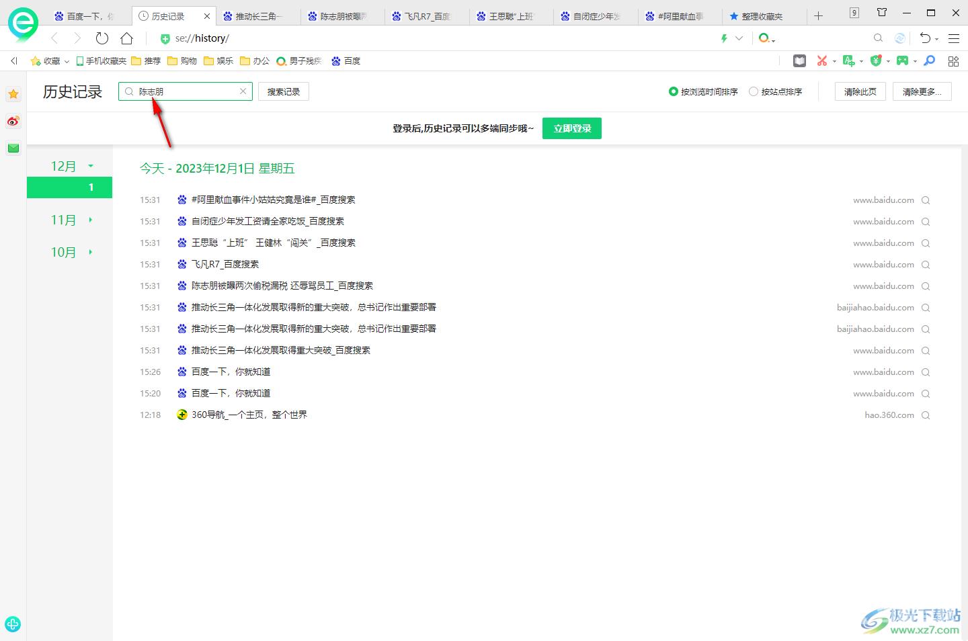The width and height of the screenshot is (968, 641).
Task: Click the add sidebar app plus icon
Action: point(13,624)
